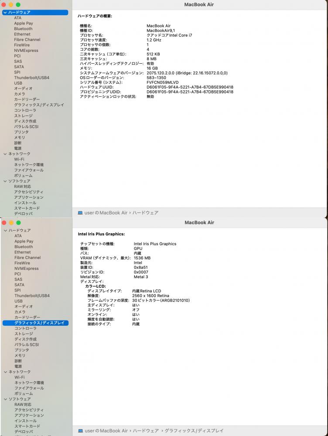Open メモリ in top window sidebar
This screenshot has width=328, height=436.
(x=20, y=137)
